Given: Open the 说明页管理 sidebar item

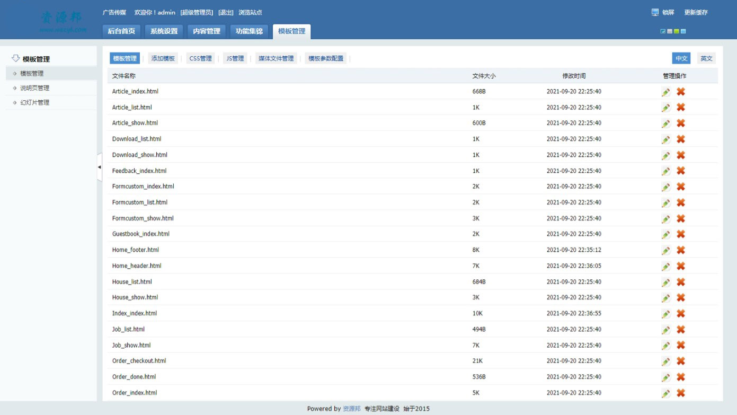Looking at the screenshot, I should (x=34, y=88).
